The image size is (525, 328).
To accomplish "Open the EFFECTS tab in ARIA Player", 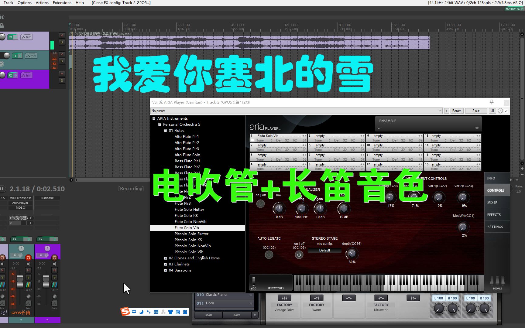I will click(497, 215).
